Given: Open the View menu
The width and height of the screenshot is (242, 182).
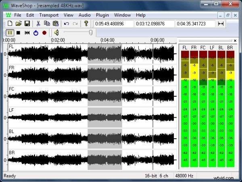Looking at the screenshot, I should click(x=69, y=15).
